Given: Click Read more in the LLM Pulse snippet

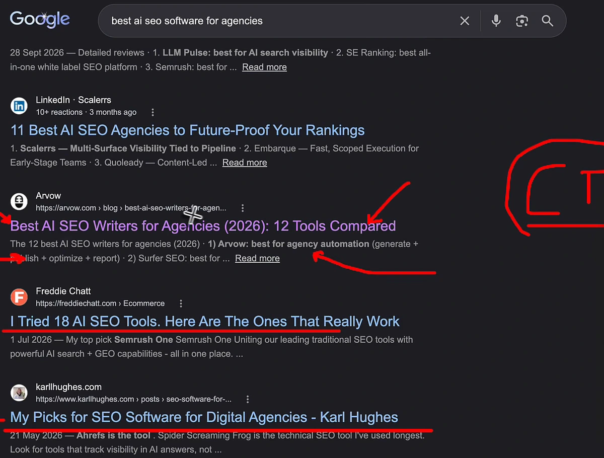Looking at the screenshot, I should pos(264,67).
